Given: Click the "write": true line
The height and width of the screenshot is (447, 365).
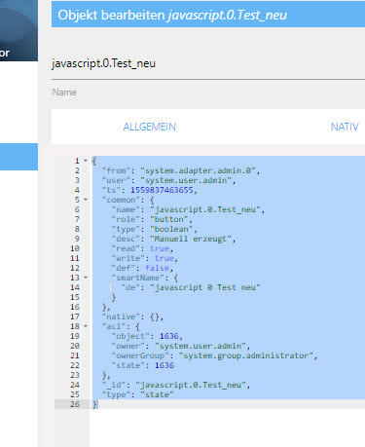Looking at the screenshot, I should 145,258.
